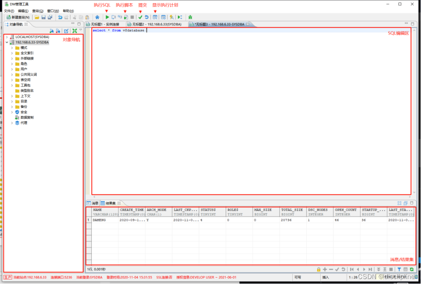This screenshot has width=421, height=284.
Task: Expand the 表空间 folder
Action: coord(12,80)
